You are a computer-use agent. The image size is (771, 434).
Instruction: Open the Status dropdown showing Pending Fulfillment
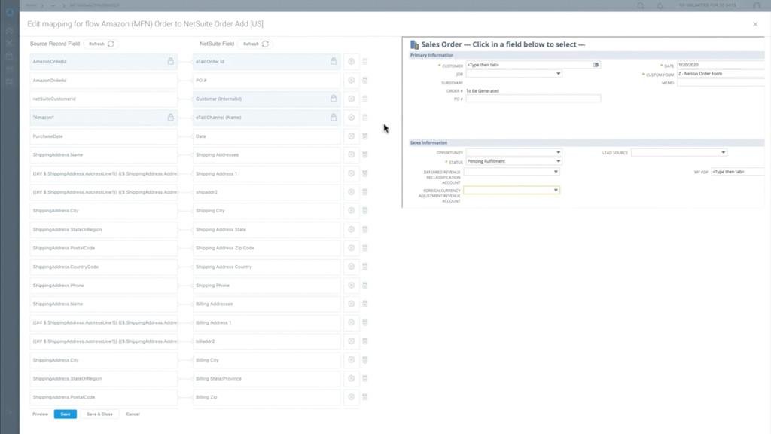[558, 161]
